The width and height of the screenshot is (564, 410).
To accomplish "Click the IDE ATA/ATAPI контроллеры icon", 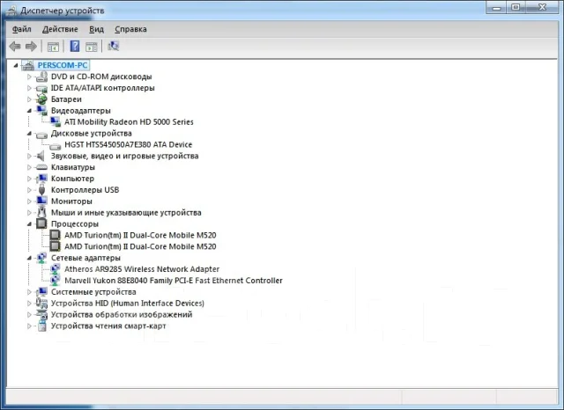I will tap(41, 88).
